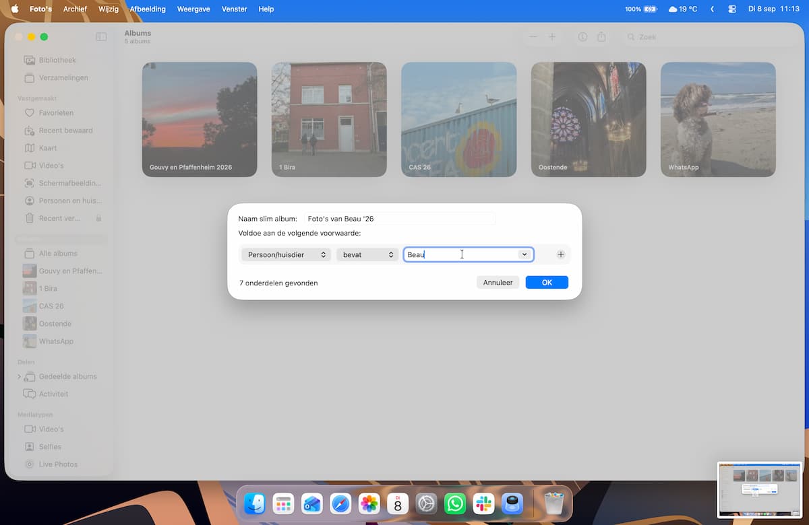Open the Afbeelding menu
Image resolution: width=809 pixels, height=525 pixels.
pyautogui.click(x=148, y=9)
